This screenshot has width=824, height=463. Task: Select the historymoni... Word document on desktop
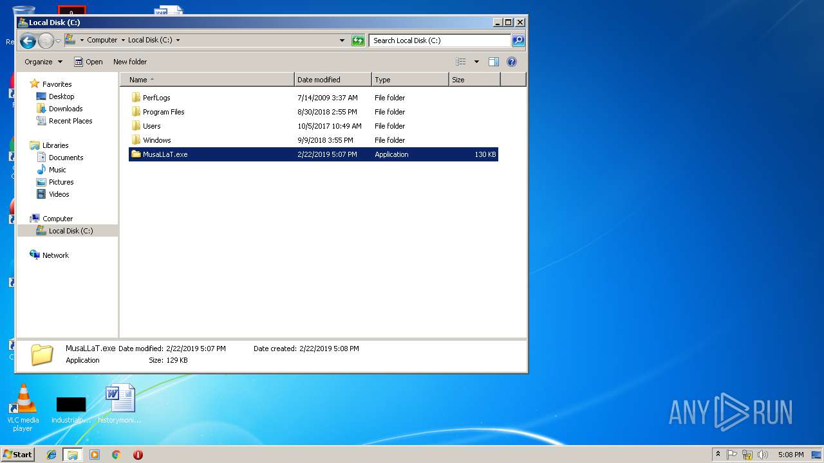pos(120,404)
